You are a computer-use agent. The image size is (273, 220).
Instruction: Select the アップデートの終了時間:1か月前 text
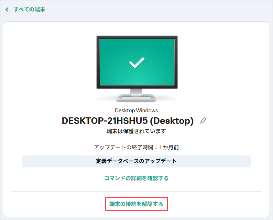[136, 147]
